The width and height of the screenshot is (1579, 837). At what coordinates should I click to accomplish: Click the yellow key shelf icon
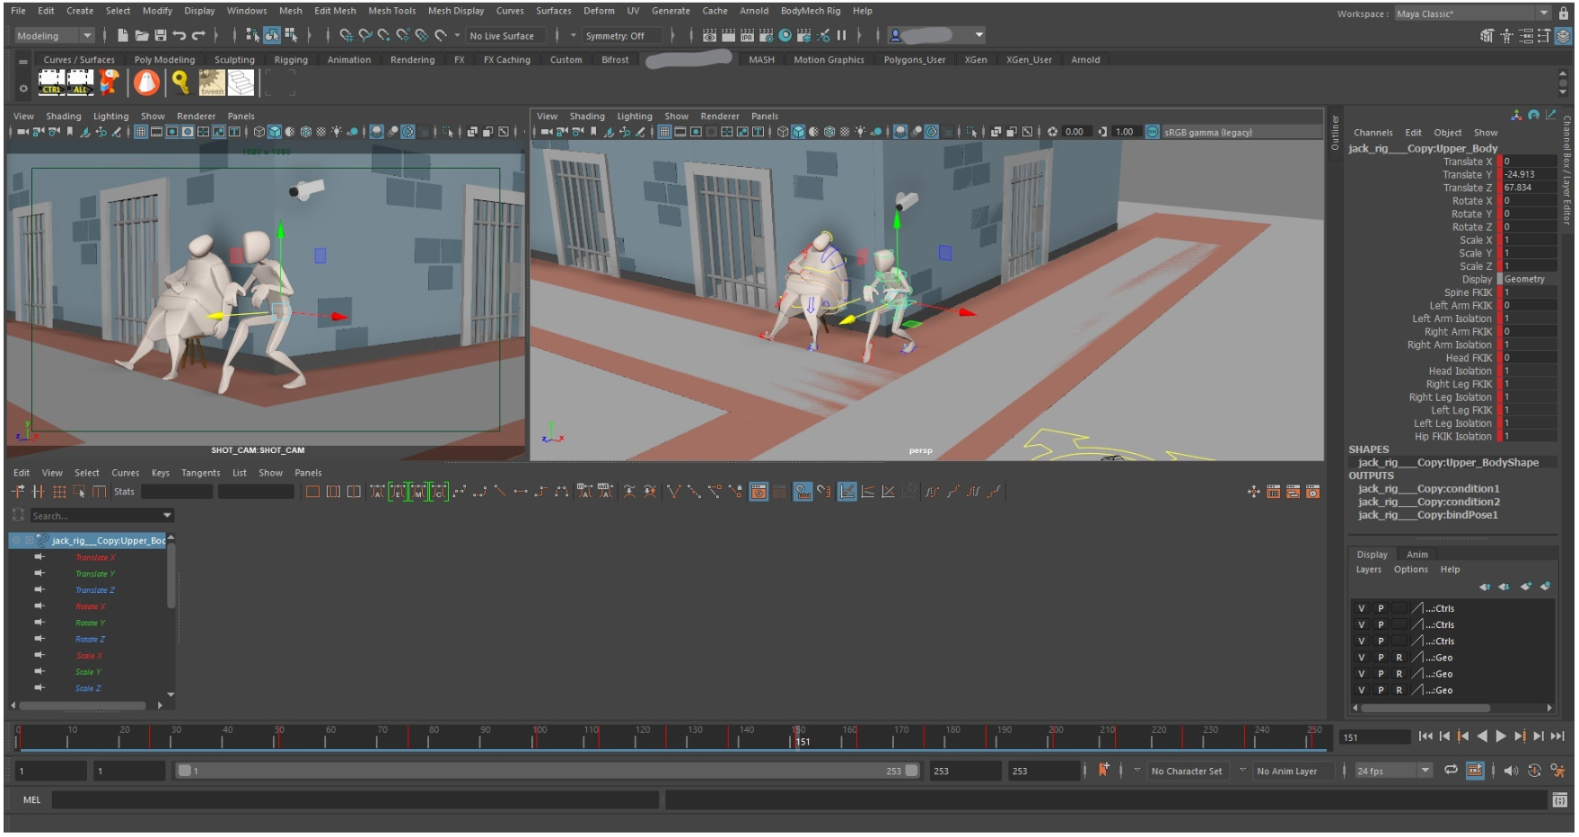(x=180, y=83)
